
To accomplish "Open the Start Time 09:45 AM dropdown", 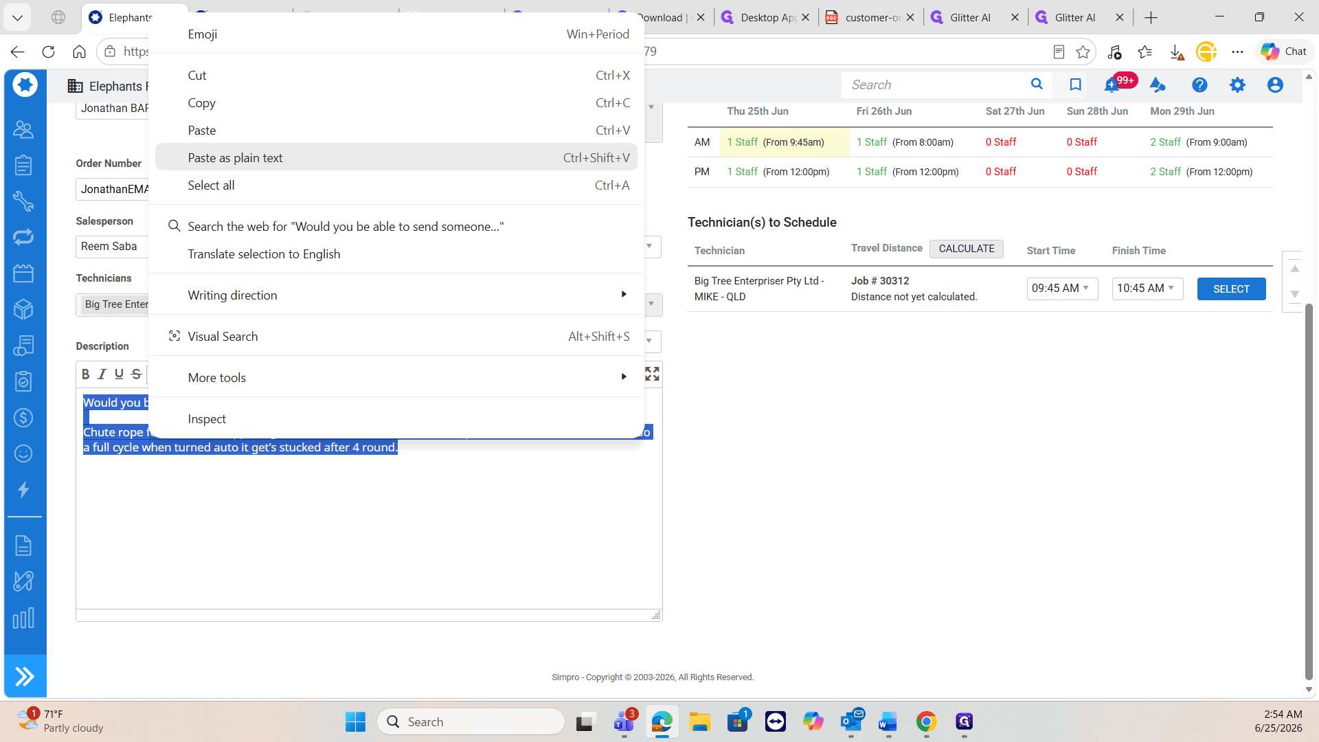I will pyautogui.click(x=1062, y=289).
